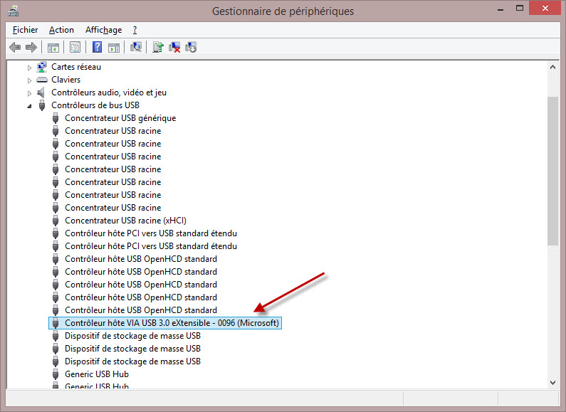Open the Affichage menu
566x412 pixels.
pos(103,30)
